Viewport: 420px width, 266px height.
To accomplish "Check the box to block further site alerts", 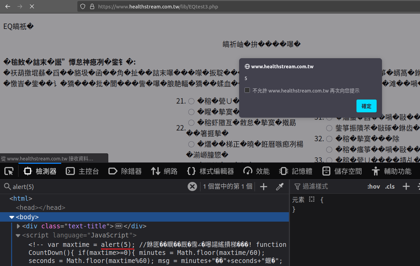I will pos(247,90).
